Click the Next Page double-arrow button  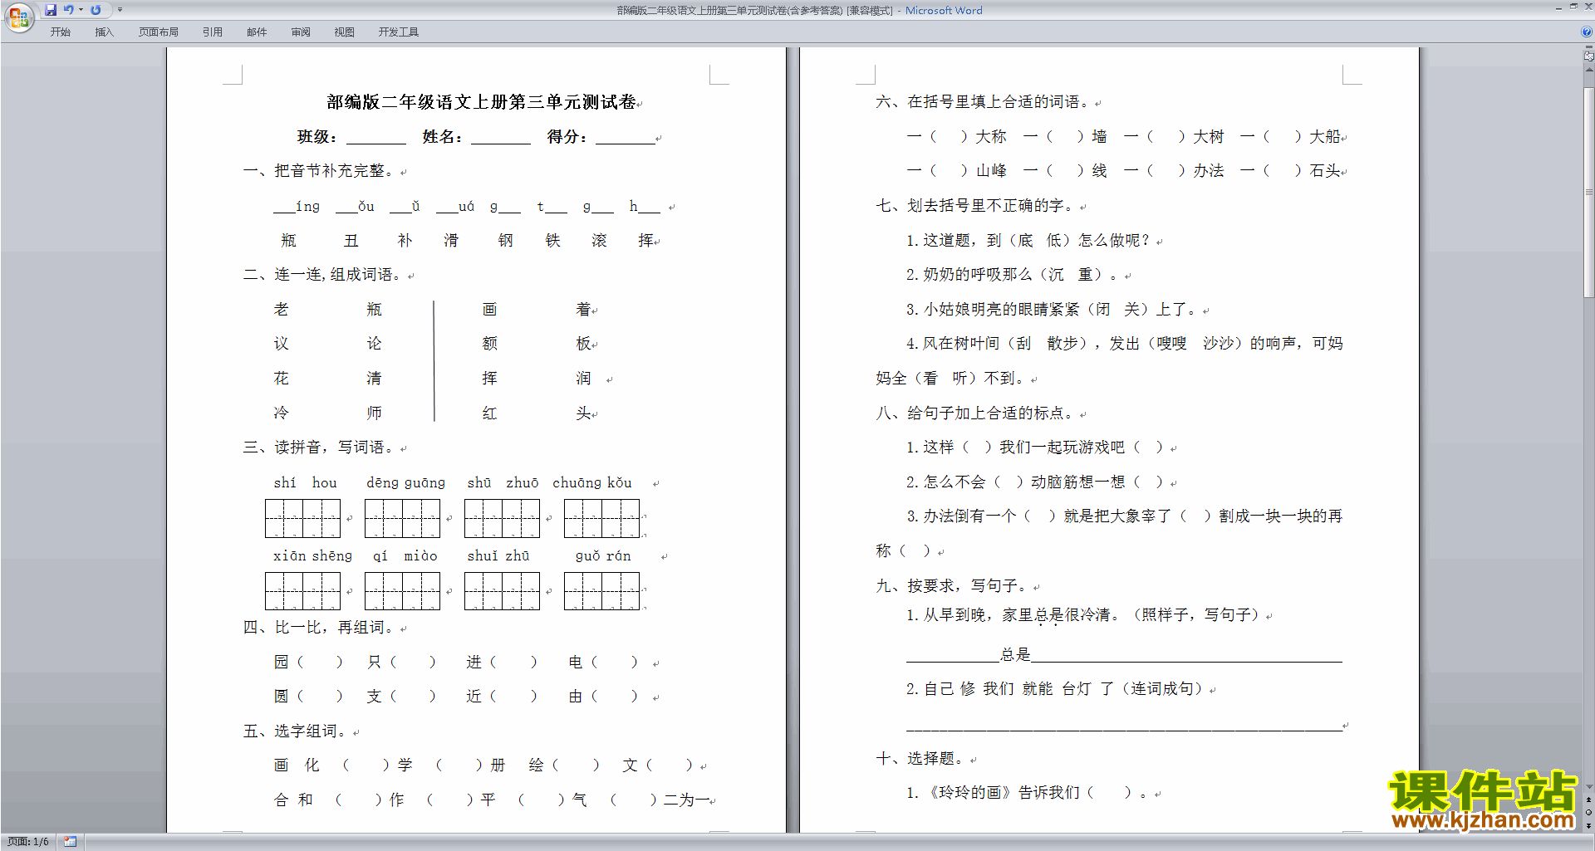tap(1589, 825)
